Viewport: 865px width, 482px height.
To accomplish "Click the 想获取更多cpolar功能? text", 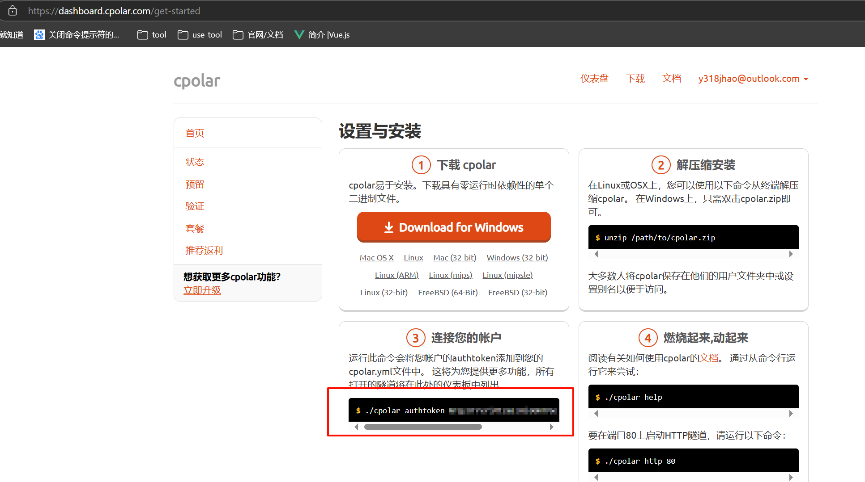I will point(232,277).
